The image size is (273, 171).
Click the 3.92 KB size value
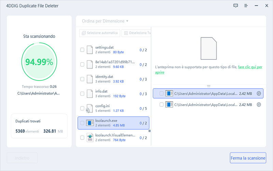(x=118, y=81)
